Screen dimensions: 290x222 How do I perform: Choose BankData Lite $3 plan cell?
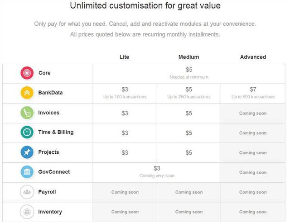click(x=125, y=94)
